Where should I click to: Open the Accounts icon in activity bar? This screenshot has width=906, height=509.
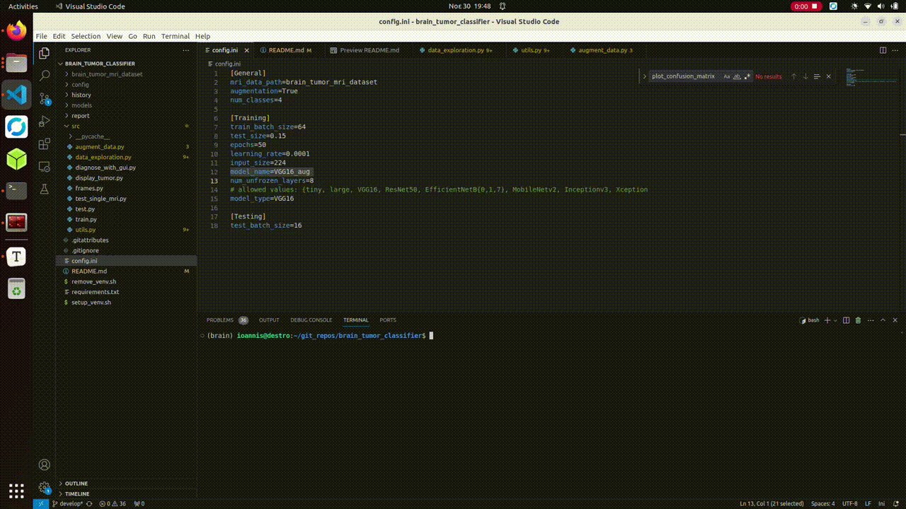pos(44,464)
